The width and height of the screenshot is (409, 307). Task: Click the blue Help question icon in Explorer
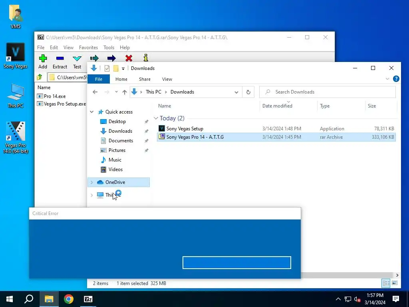pos(396,79)
